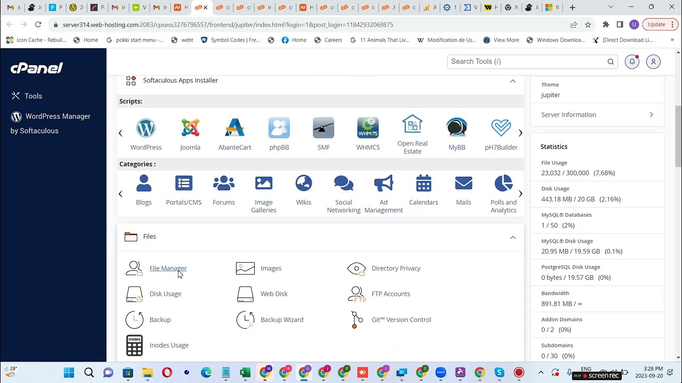This screenshot has height=383, width=682.
Task: Show next categories with right arrow
Action: [x=520, y=194]
